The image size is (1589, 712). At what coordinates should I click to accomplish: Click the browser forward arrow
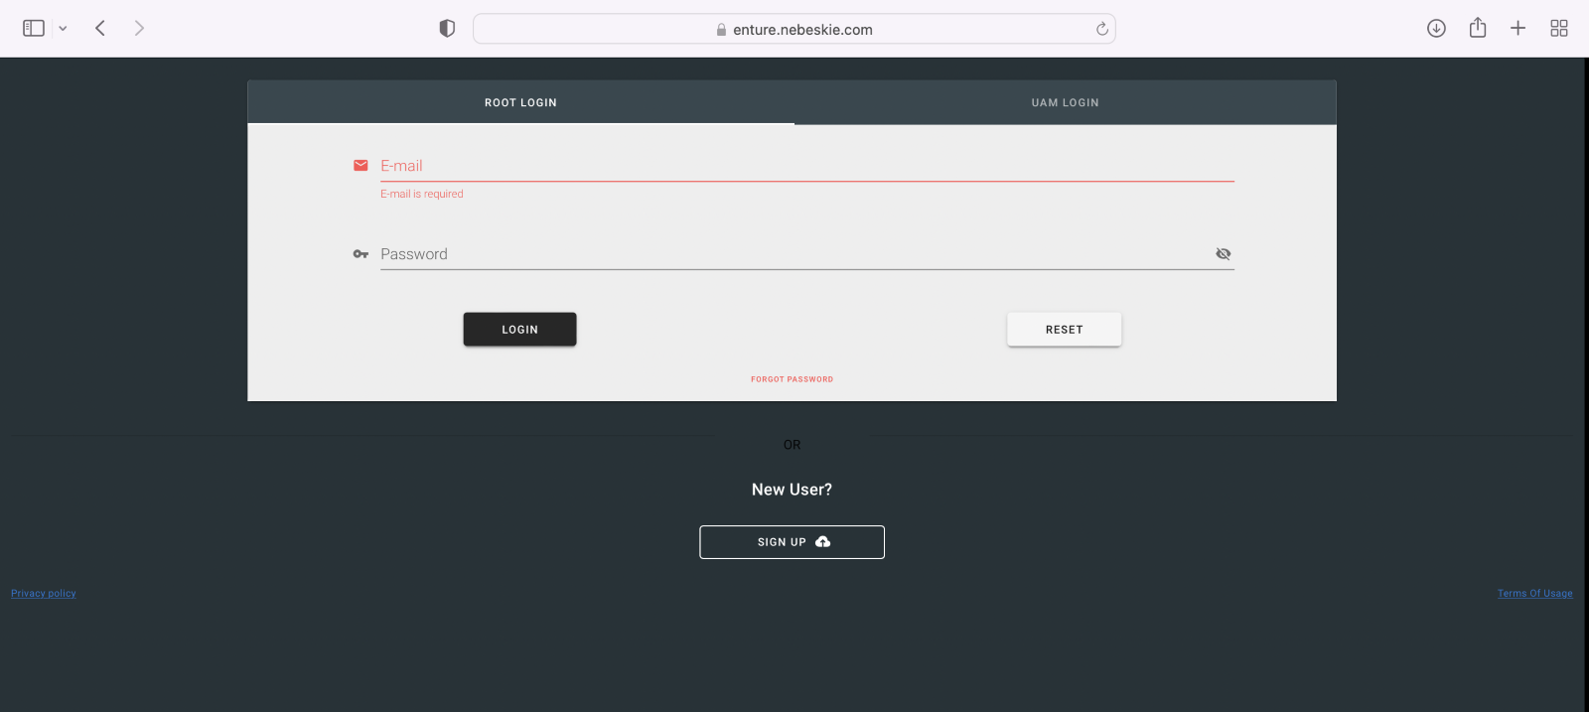(139, 29)
